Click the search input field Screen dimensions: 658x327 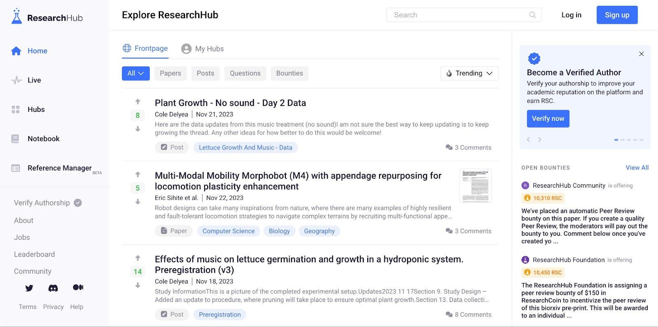[x=464, y=15]
